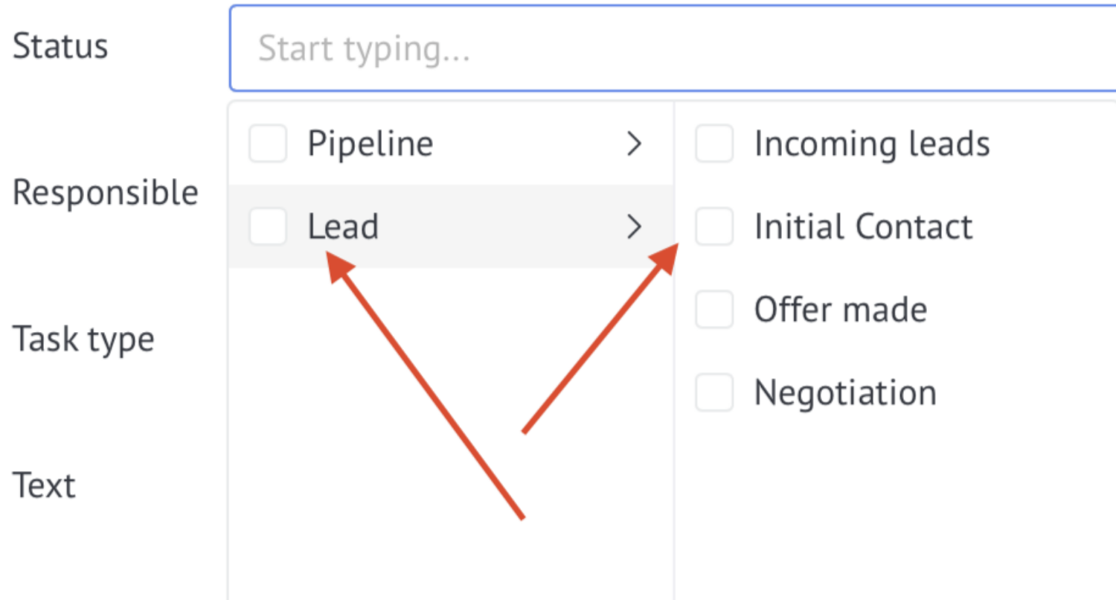Choose the Initial Contact status label
Screen dimensions: 1116x600
click(863, 226)
